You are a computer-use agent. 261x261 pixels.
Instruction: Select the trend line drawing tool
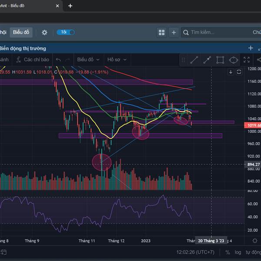pos(194,60)
